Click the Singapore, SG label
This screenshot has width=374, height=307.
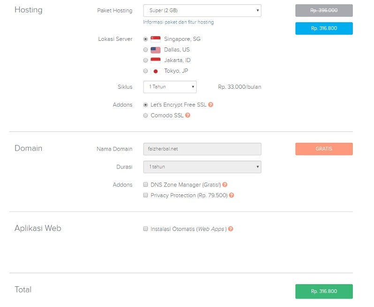click(x=182, y=39)
